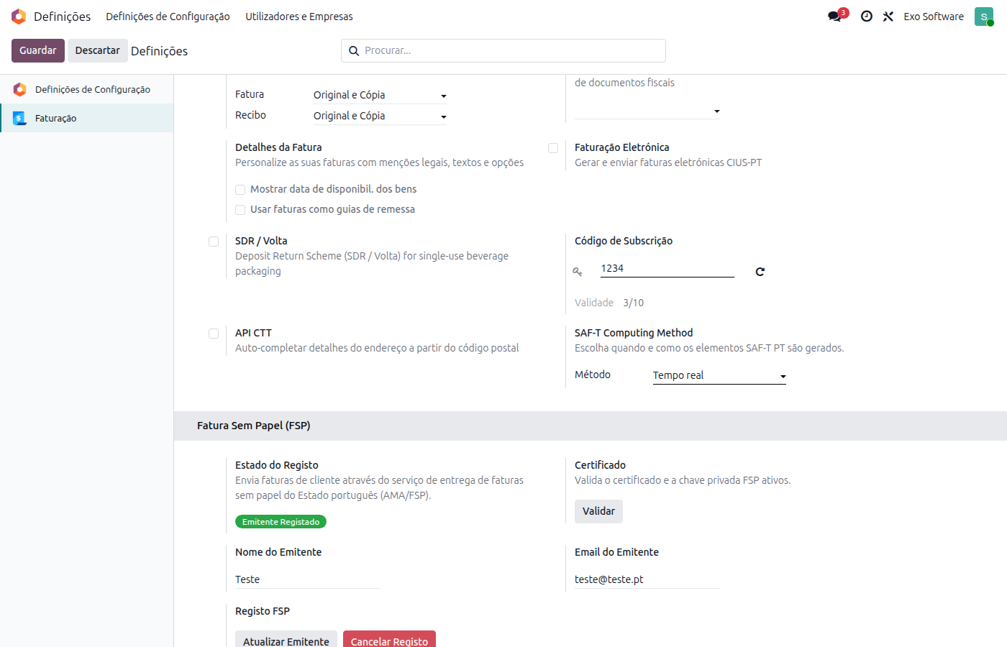Enable the SDR / Volta option

pos(214,242)
